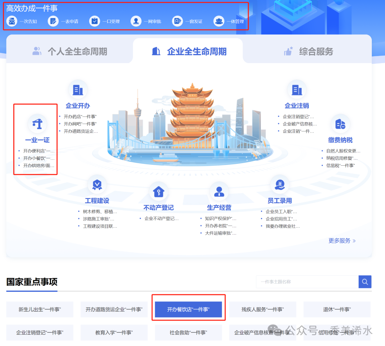The height and width of the screenshot is (346, 385).
Task: Click the 企业注销 building icon
Action: click(297, 90)
